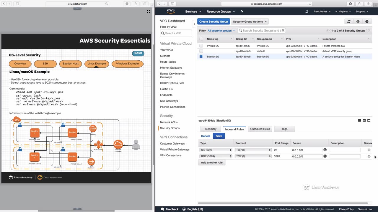Click the VPC cloud badge in the diagram
378x212 pixels.
[17, 120]
